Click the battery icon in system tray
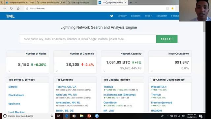This screenshot has width=211, height=119. [x=171, y=116]
